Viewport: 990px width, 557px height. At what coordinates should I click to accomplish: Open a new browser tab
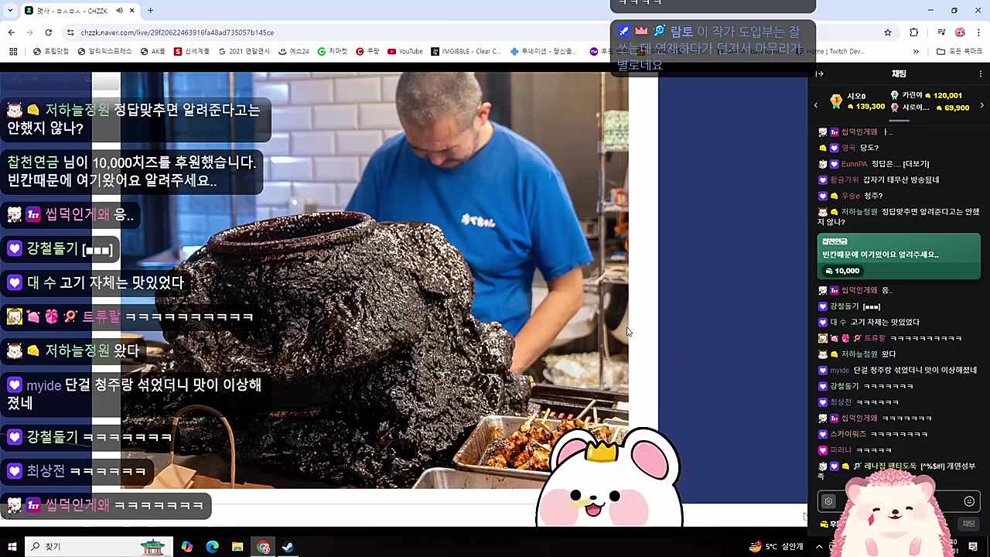(151, 11)
